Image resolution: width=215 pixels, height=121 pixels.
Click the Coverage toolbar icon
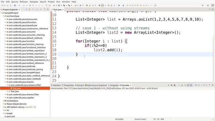[64, 5]
